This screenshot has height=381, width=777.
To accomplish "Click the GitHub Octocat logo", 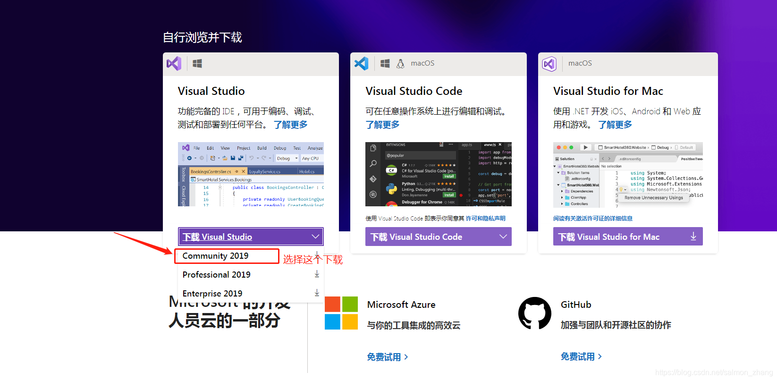I will 535,313.
